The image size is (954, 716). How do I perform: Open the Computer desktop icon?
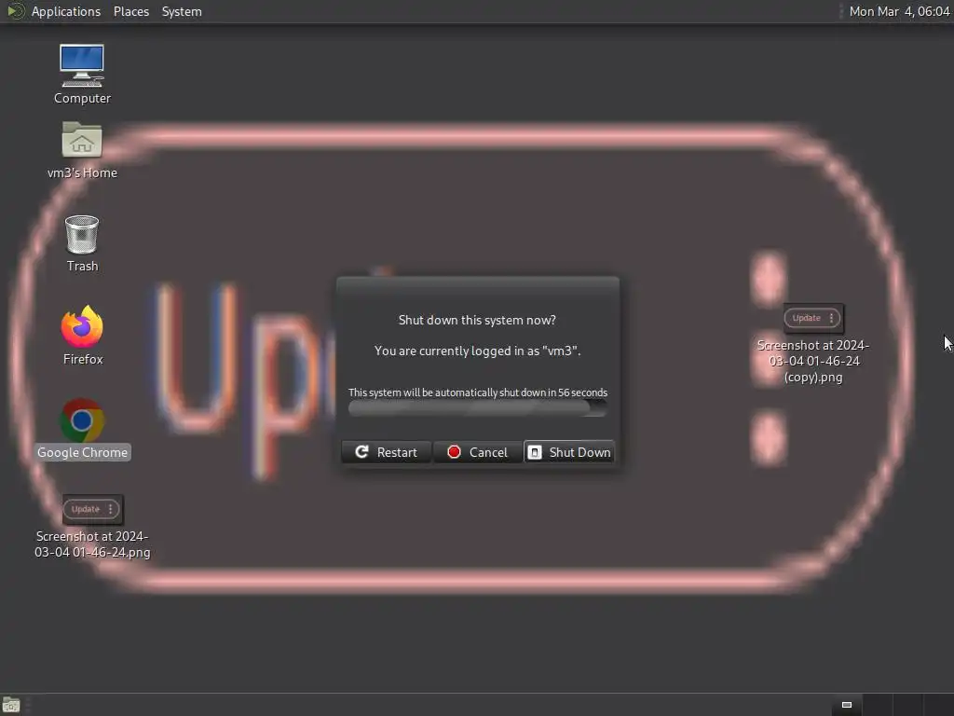tap(82, 66)
